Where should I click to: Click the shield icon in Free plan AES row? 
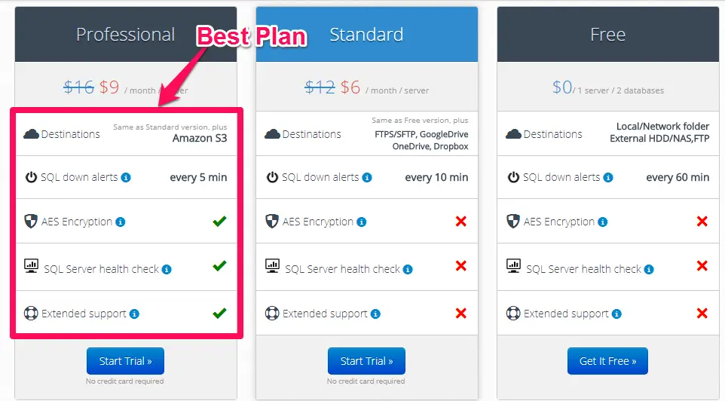[x=513, y=221]
